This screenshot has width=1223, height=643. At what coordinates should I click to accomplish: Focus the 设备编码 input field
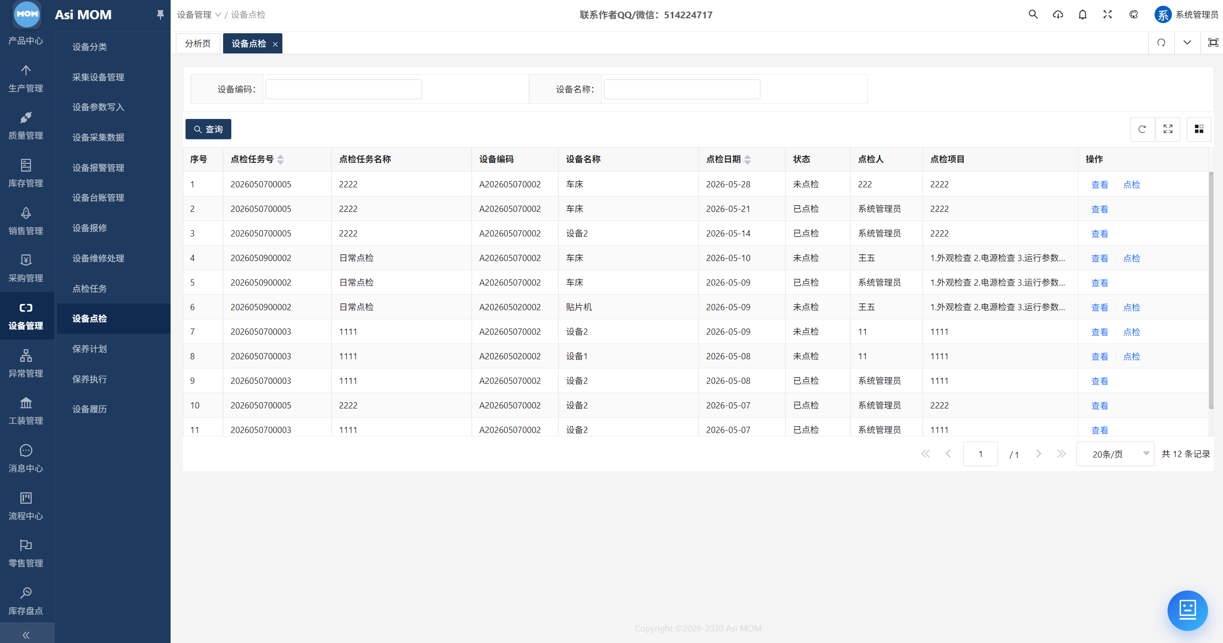[344, 89]
